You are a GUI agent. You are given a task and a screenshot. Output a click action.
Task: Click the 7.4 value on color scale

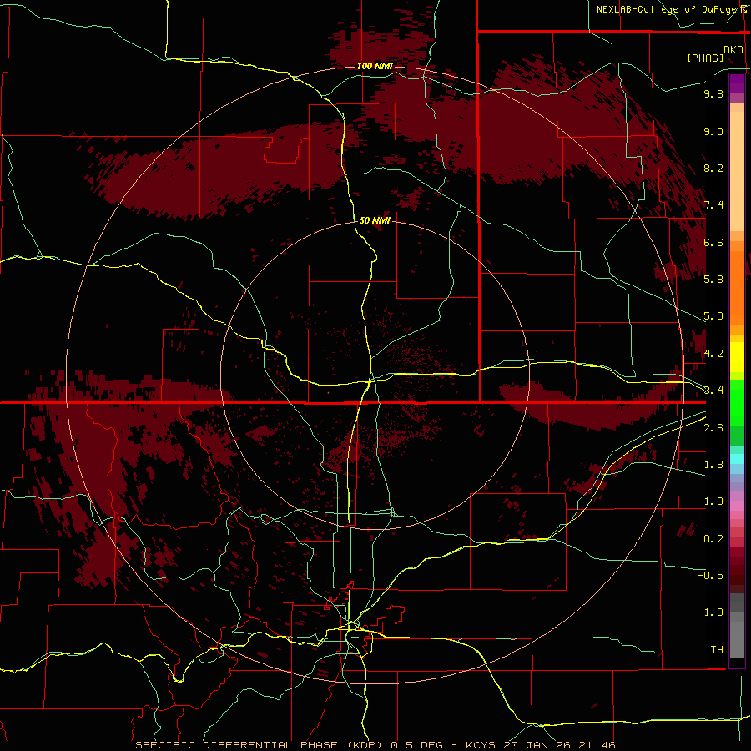tap(713, 205)
